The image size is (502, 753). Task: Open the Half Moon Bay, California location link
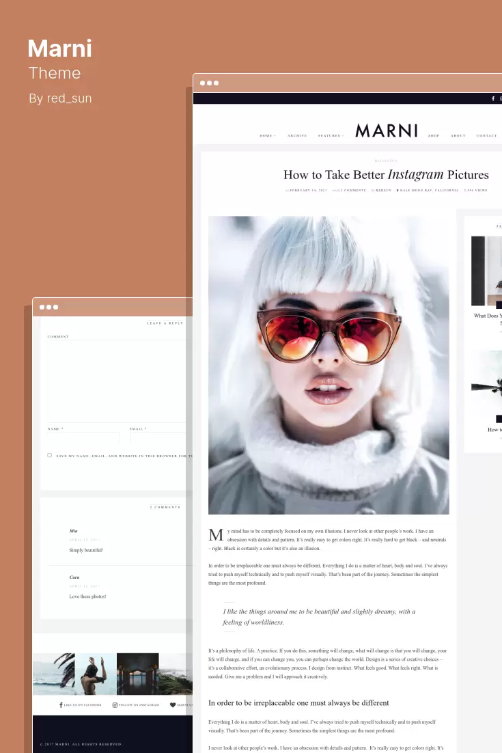click(x=429, y=190)
